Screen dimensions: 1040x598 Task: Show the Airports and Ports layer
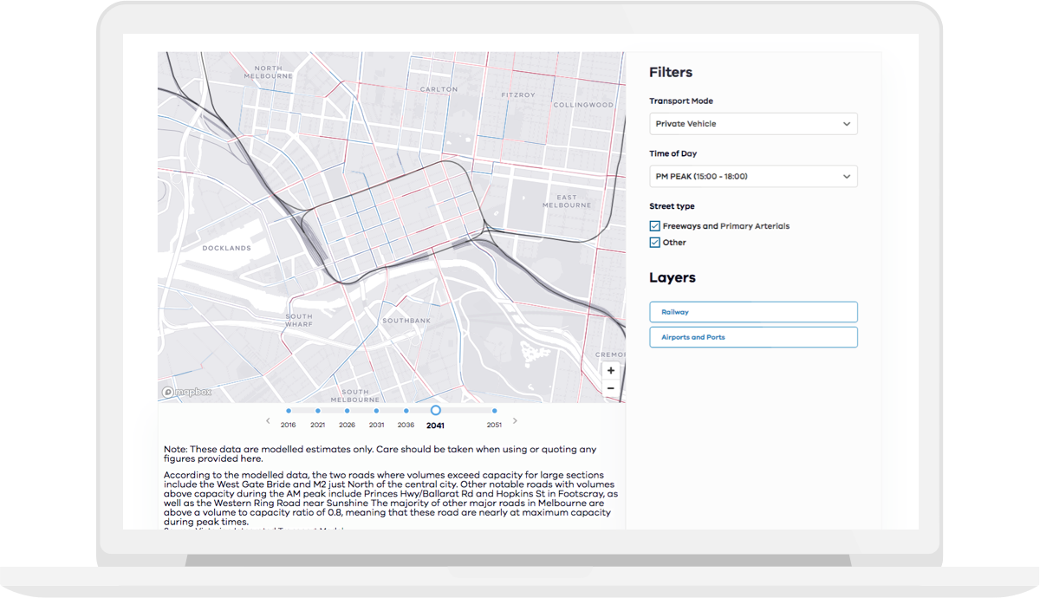pos(753,337)
